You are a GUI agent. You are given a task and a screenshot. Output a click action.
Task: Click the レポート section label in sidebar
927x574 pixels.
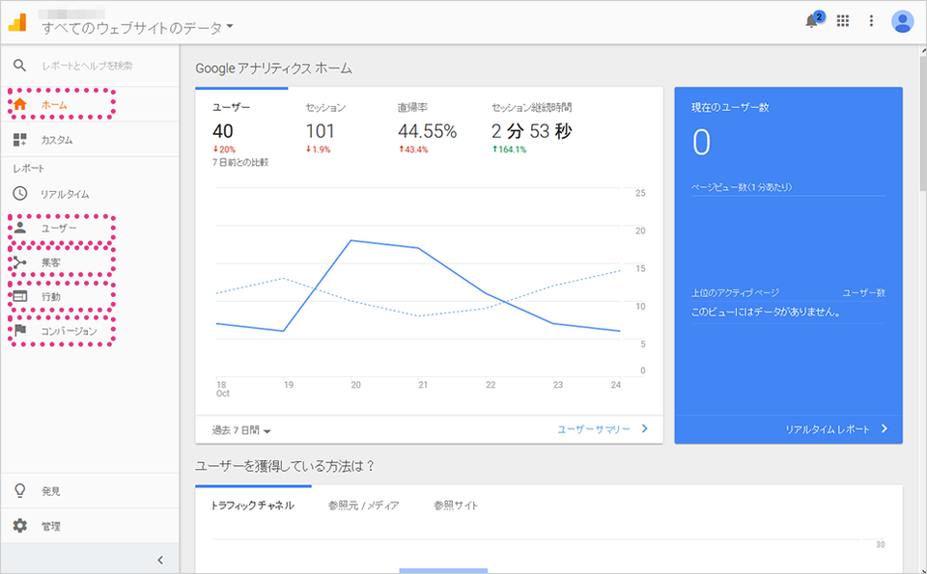pyautogui.click(x=29, y=168)
